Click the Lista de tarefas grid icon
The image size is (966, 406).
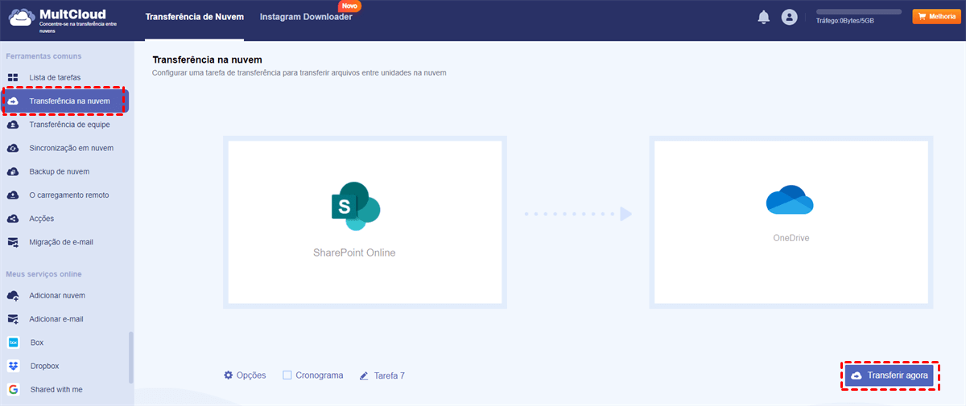point(13,78)
